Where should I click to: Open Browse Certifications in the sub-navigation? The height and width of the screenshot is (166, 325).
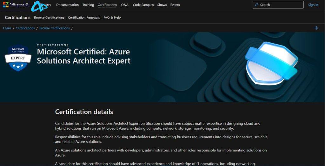(49, 18)
